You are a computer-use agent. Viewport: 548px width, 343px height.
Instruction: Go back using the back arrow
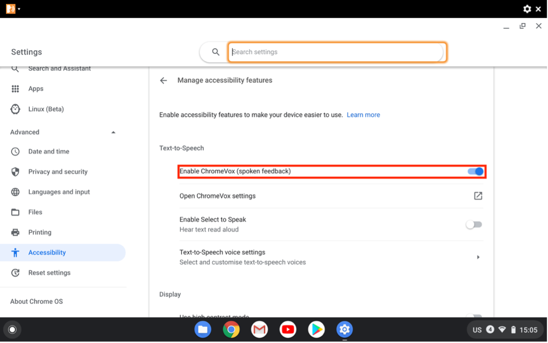tap(163, 80)
